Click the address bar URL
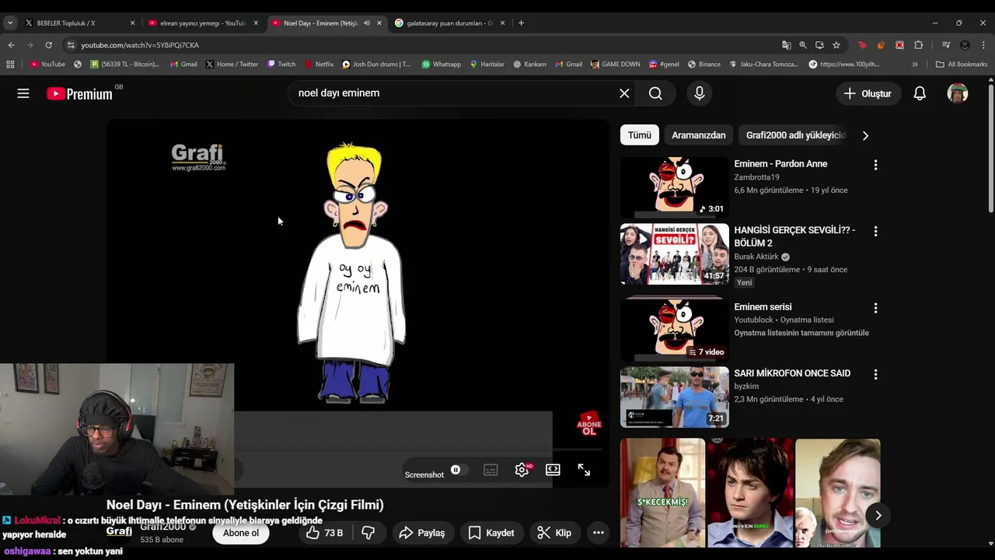The width and height of the screenshot is (995, 560). point(140,45)
